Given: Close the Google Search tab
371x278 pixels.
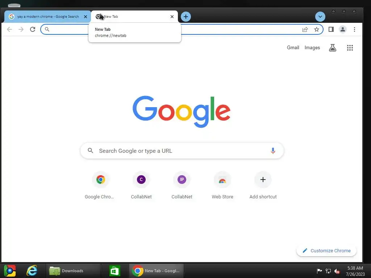Looking at the screenshot, I should (86, 17).
